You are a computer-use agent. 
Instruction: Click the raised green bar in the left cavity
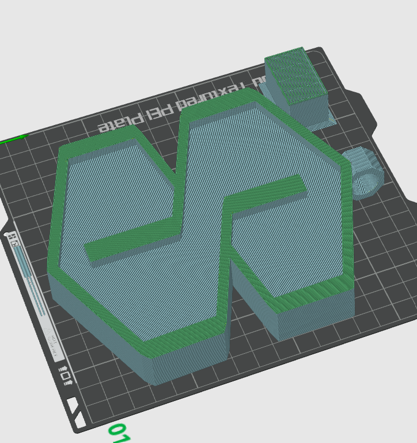tap(132, 237)
